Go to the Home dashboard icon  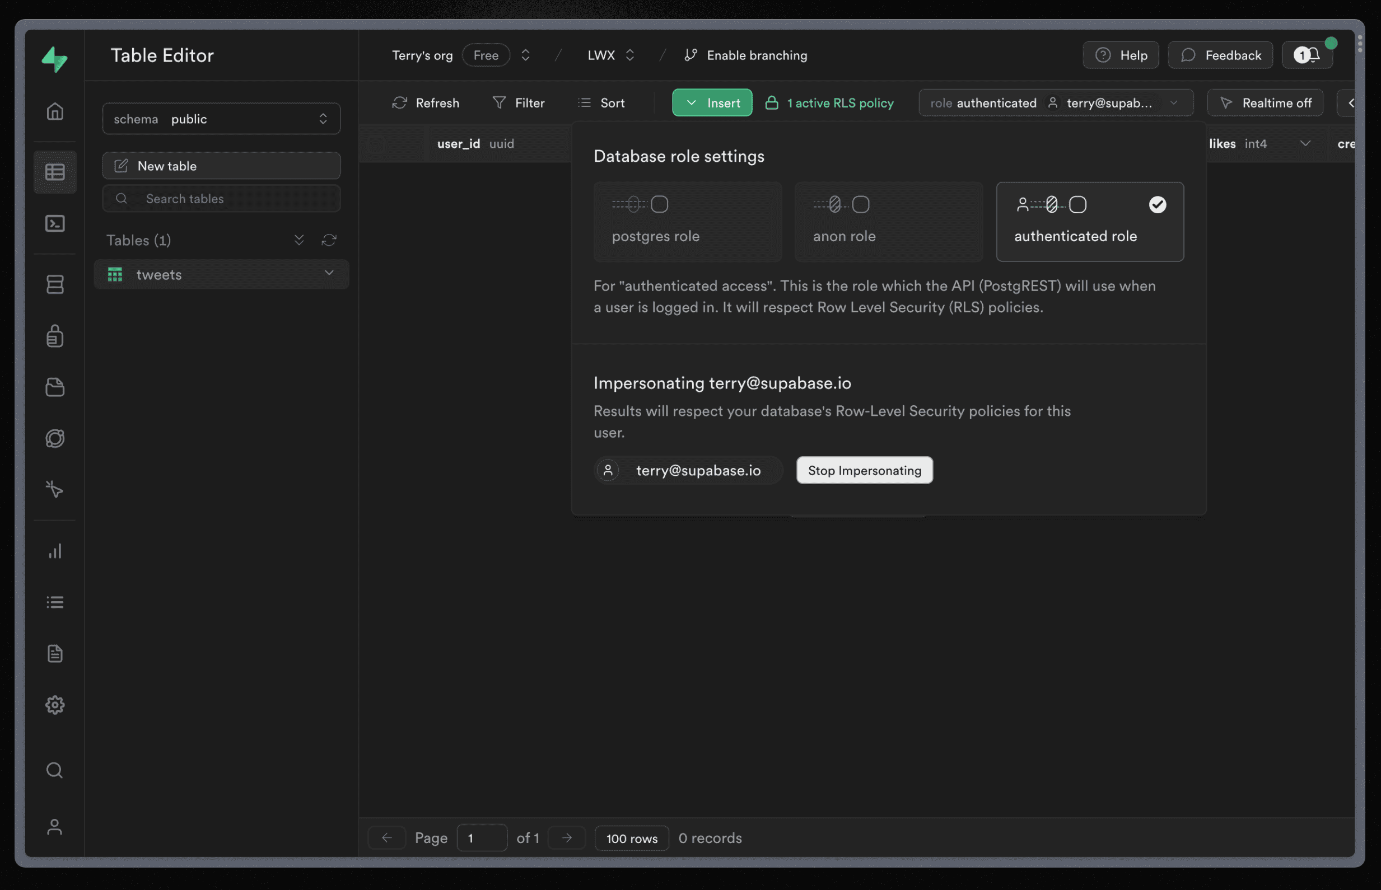tap(55, 111)
